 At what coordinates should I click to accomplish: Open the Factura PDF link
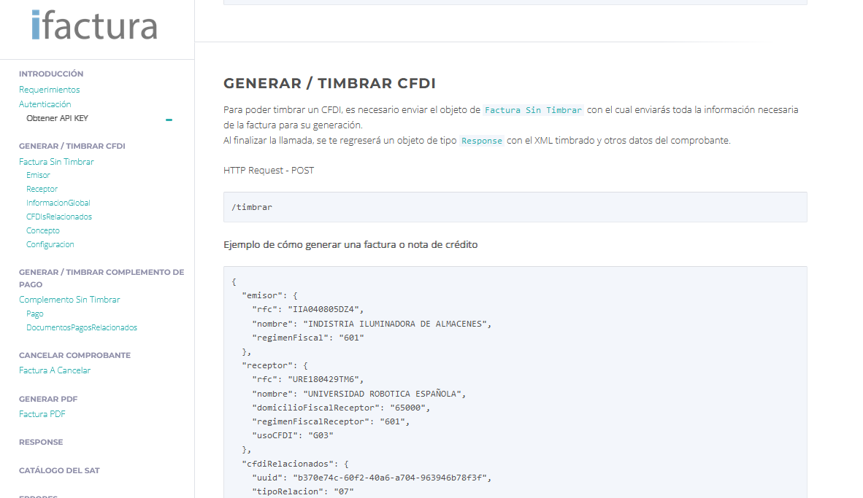pyautogui.click(x=42, y=414)
